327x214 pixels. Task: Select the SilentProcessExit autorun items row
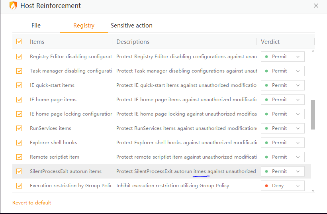(66, 171)
